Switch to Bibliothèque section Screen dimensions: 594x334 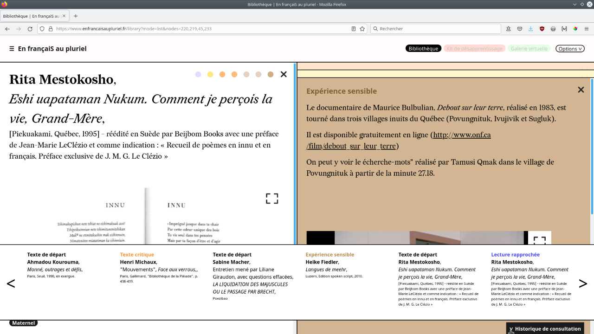(x=423, y=49)
